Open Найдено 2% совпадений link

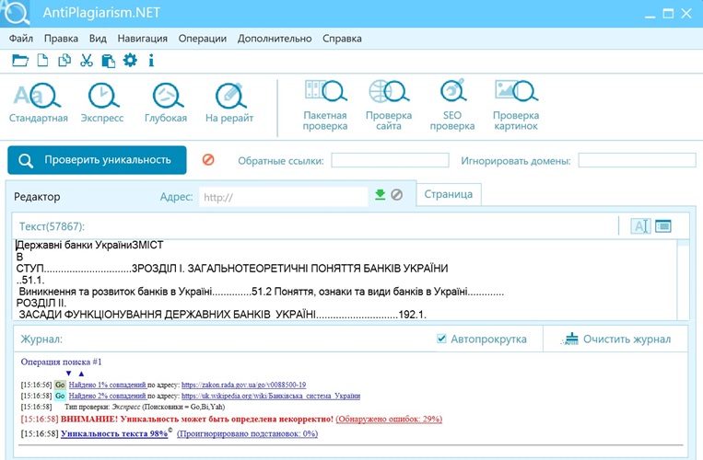click(107, 396)
